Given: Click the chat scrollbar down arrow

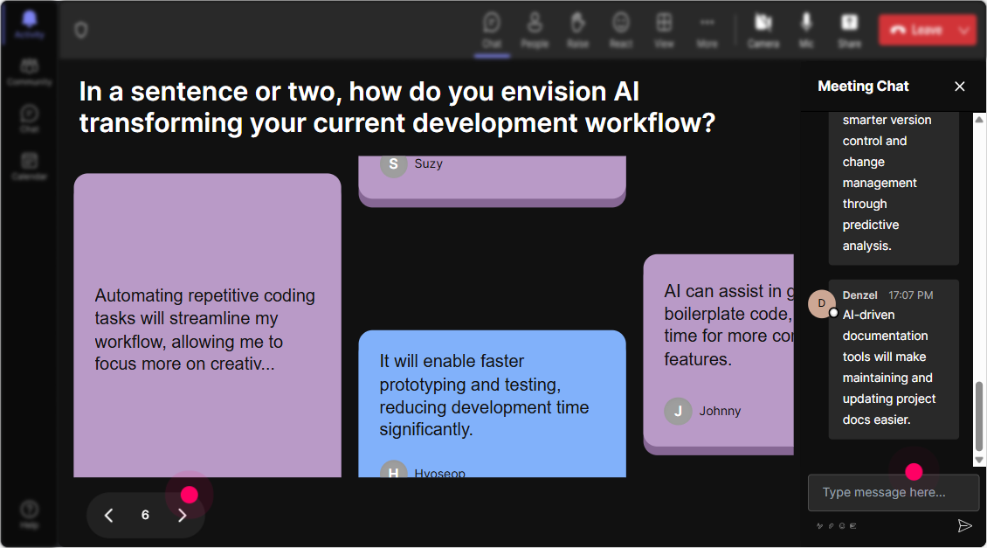Looking at the screenshot, I should (x=979, y=461).
